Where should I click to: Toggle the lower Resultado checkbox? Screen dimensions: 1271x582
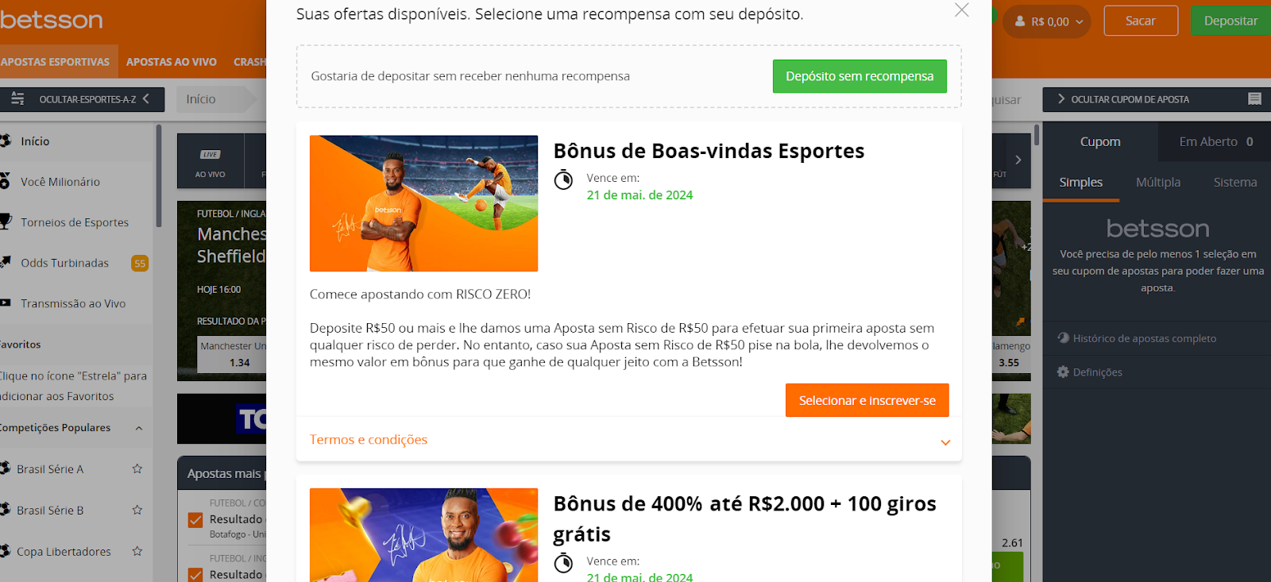pyautogui.click(x=195, y=575)
